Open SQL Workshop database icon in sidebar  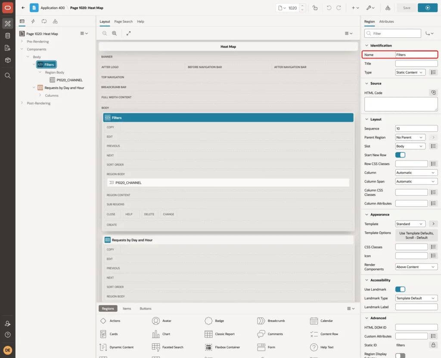[x=8, y=36]
